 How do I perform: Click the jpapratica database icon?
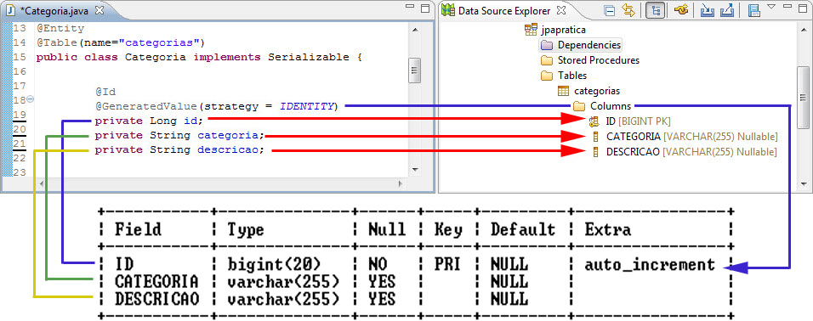click(531, 30)
